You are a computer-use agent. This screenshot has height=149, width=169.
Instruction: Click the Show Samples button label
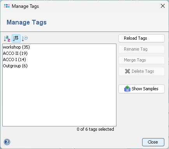coord(145,89)
